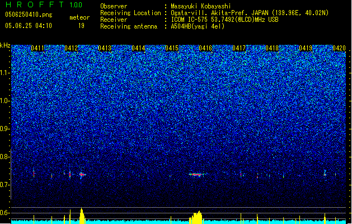Click the yellow intensity peak below 0416

click(196, 217)
